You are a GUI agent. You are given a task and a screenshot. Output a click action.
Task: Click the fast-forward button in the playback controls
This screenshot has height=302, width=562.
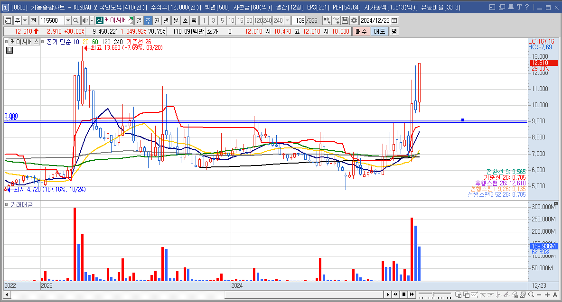pyautogui.click(x=412, y=294)
